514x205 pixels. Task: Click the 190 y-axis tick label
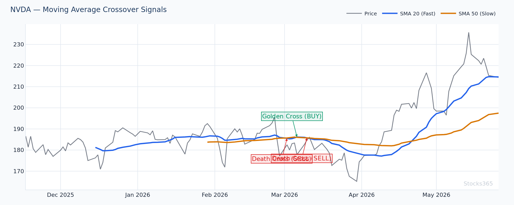[19, 129]
